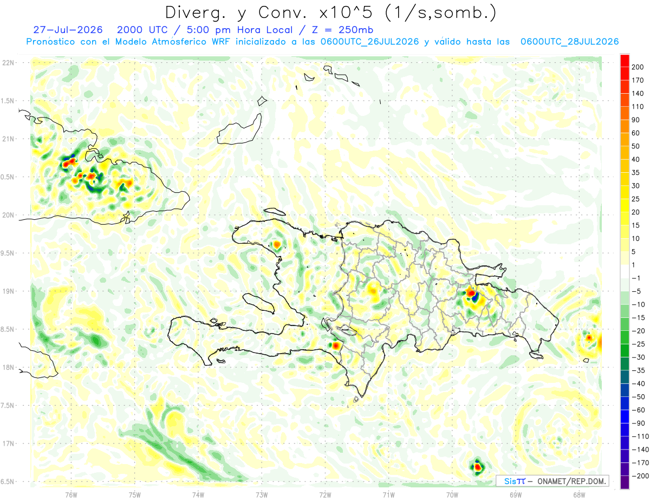This screenshot has height=502, width=650.
Task: Click the red divergence spot near 72.8W 19.6N
Action: (276, 245)
